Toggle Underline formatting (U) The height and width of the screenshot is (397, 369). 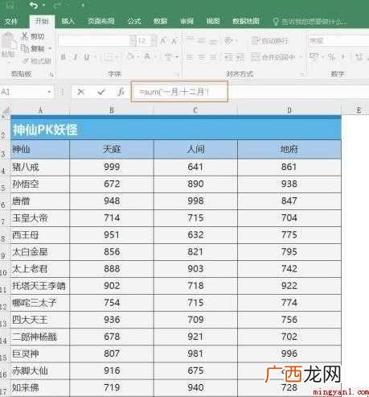tap(87, 57)
